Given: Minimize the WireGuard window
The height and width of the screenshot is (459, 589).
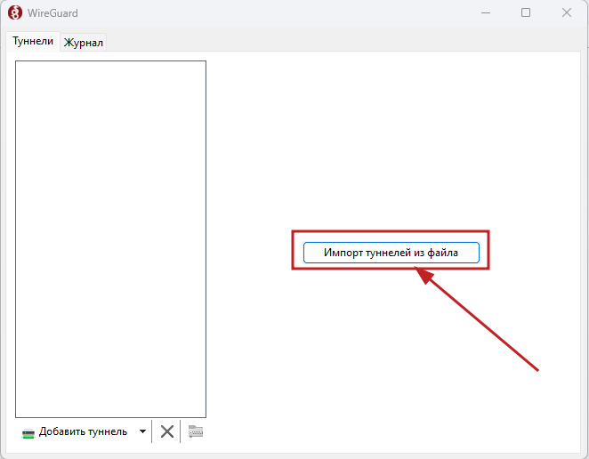Looking at the screenshot, I should point(486,12).
